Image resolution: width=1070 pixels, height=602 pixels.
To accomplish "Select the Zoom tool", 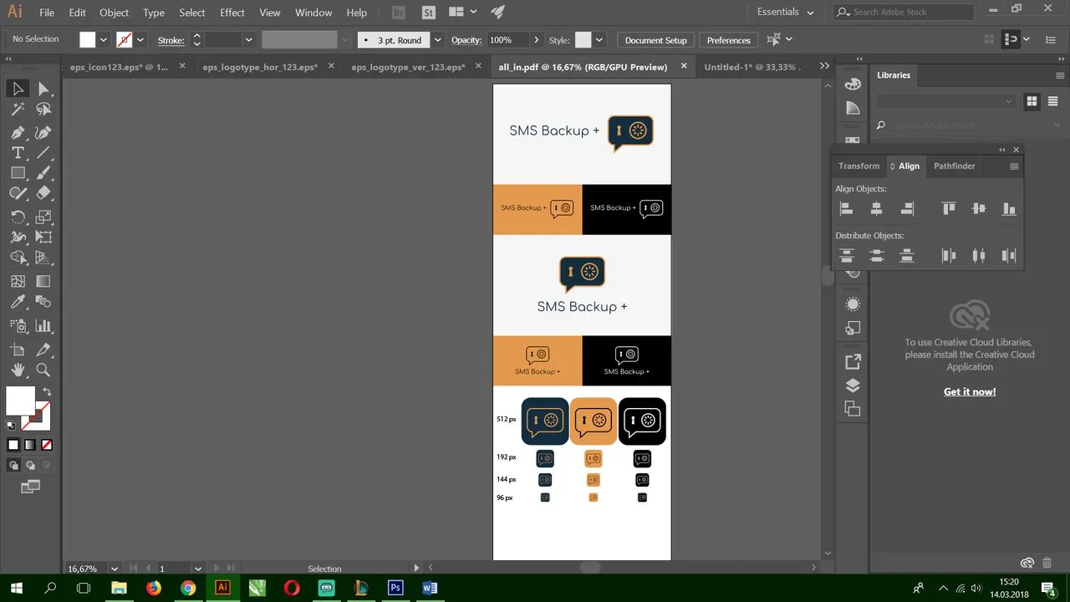I will [x=43, y=370].
